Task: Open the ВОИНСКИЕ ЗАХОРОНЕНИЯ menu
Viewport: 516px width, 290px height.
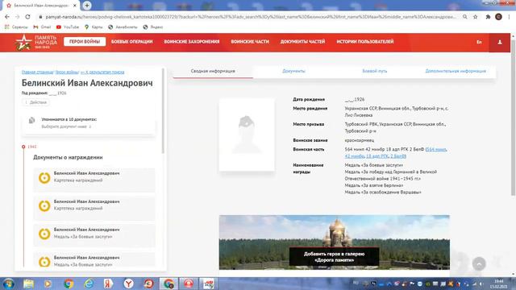Action: click(192, 41)
